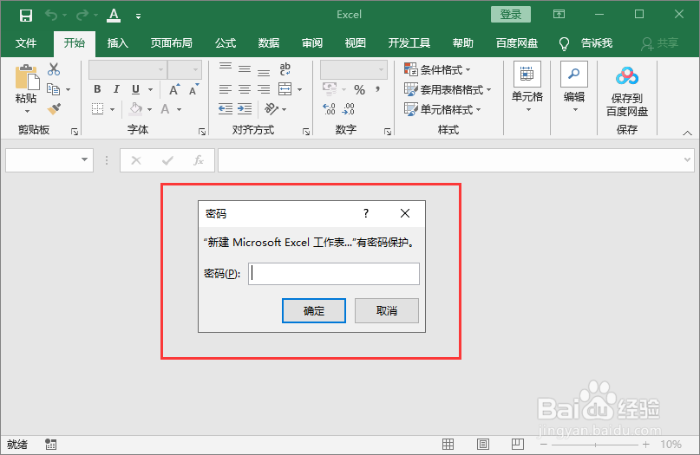Toggle Underline formatting
Screen dimensions: 700x455
[135, 89]
